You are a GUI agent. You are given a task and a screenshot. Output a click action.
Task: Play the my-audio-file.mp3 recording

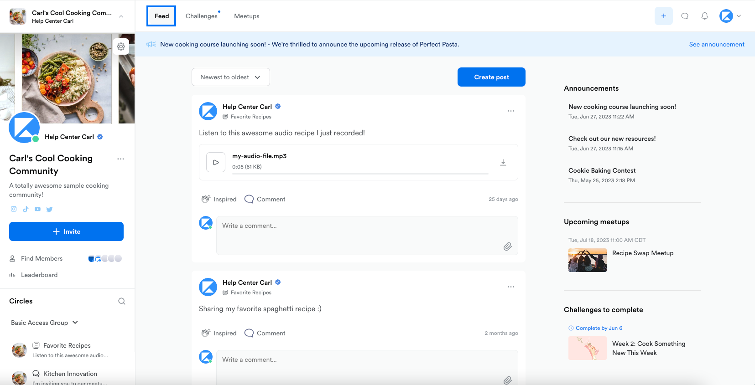coord(216,162)
